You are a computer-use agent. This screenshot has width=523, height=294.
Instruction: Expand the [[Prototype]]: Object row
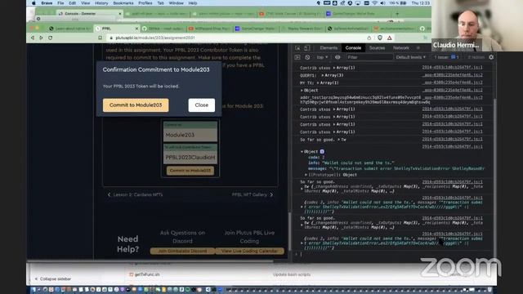(x=331, y=175)
